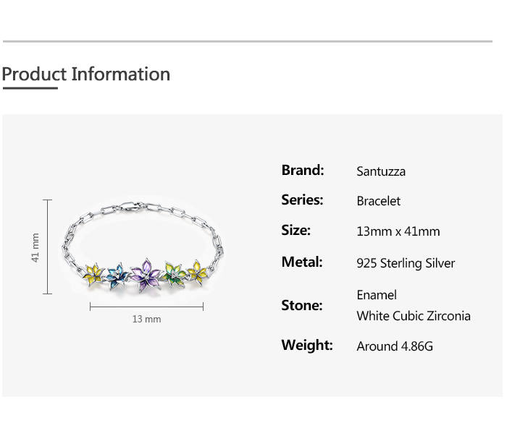Click the "Metal:" label

click(x=302, y=262)
